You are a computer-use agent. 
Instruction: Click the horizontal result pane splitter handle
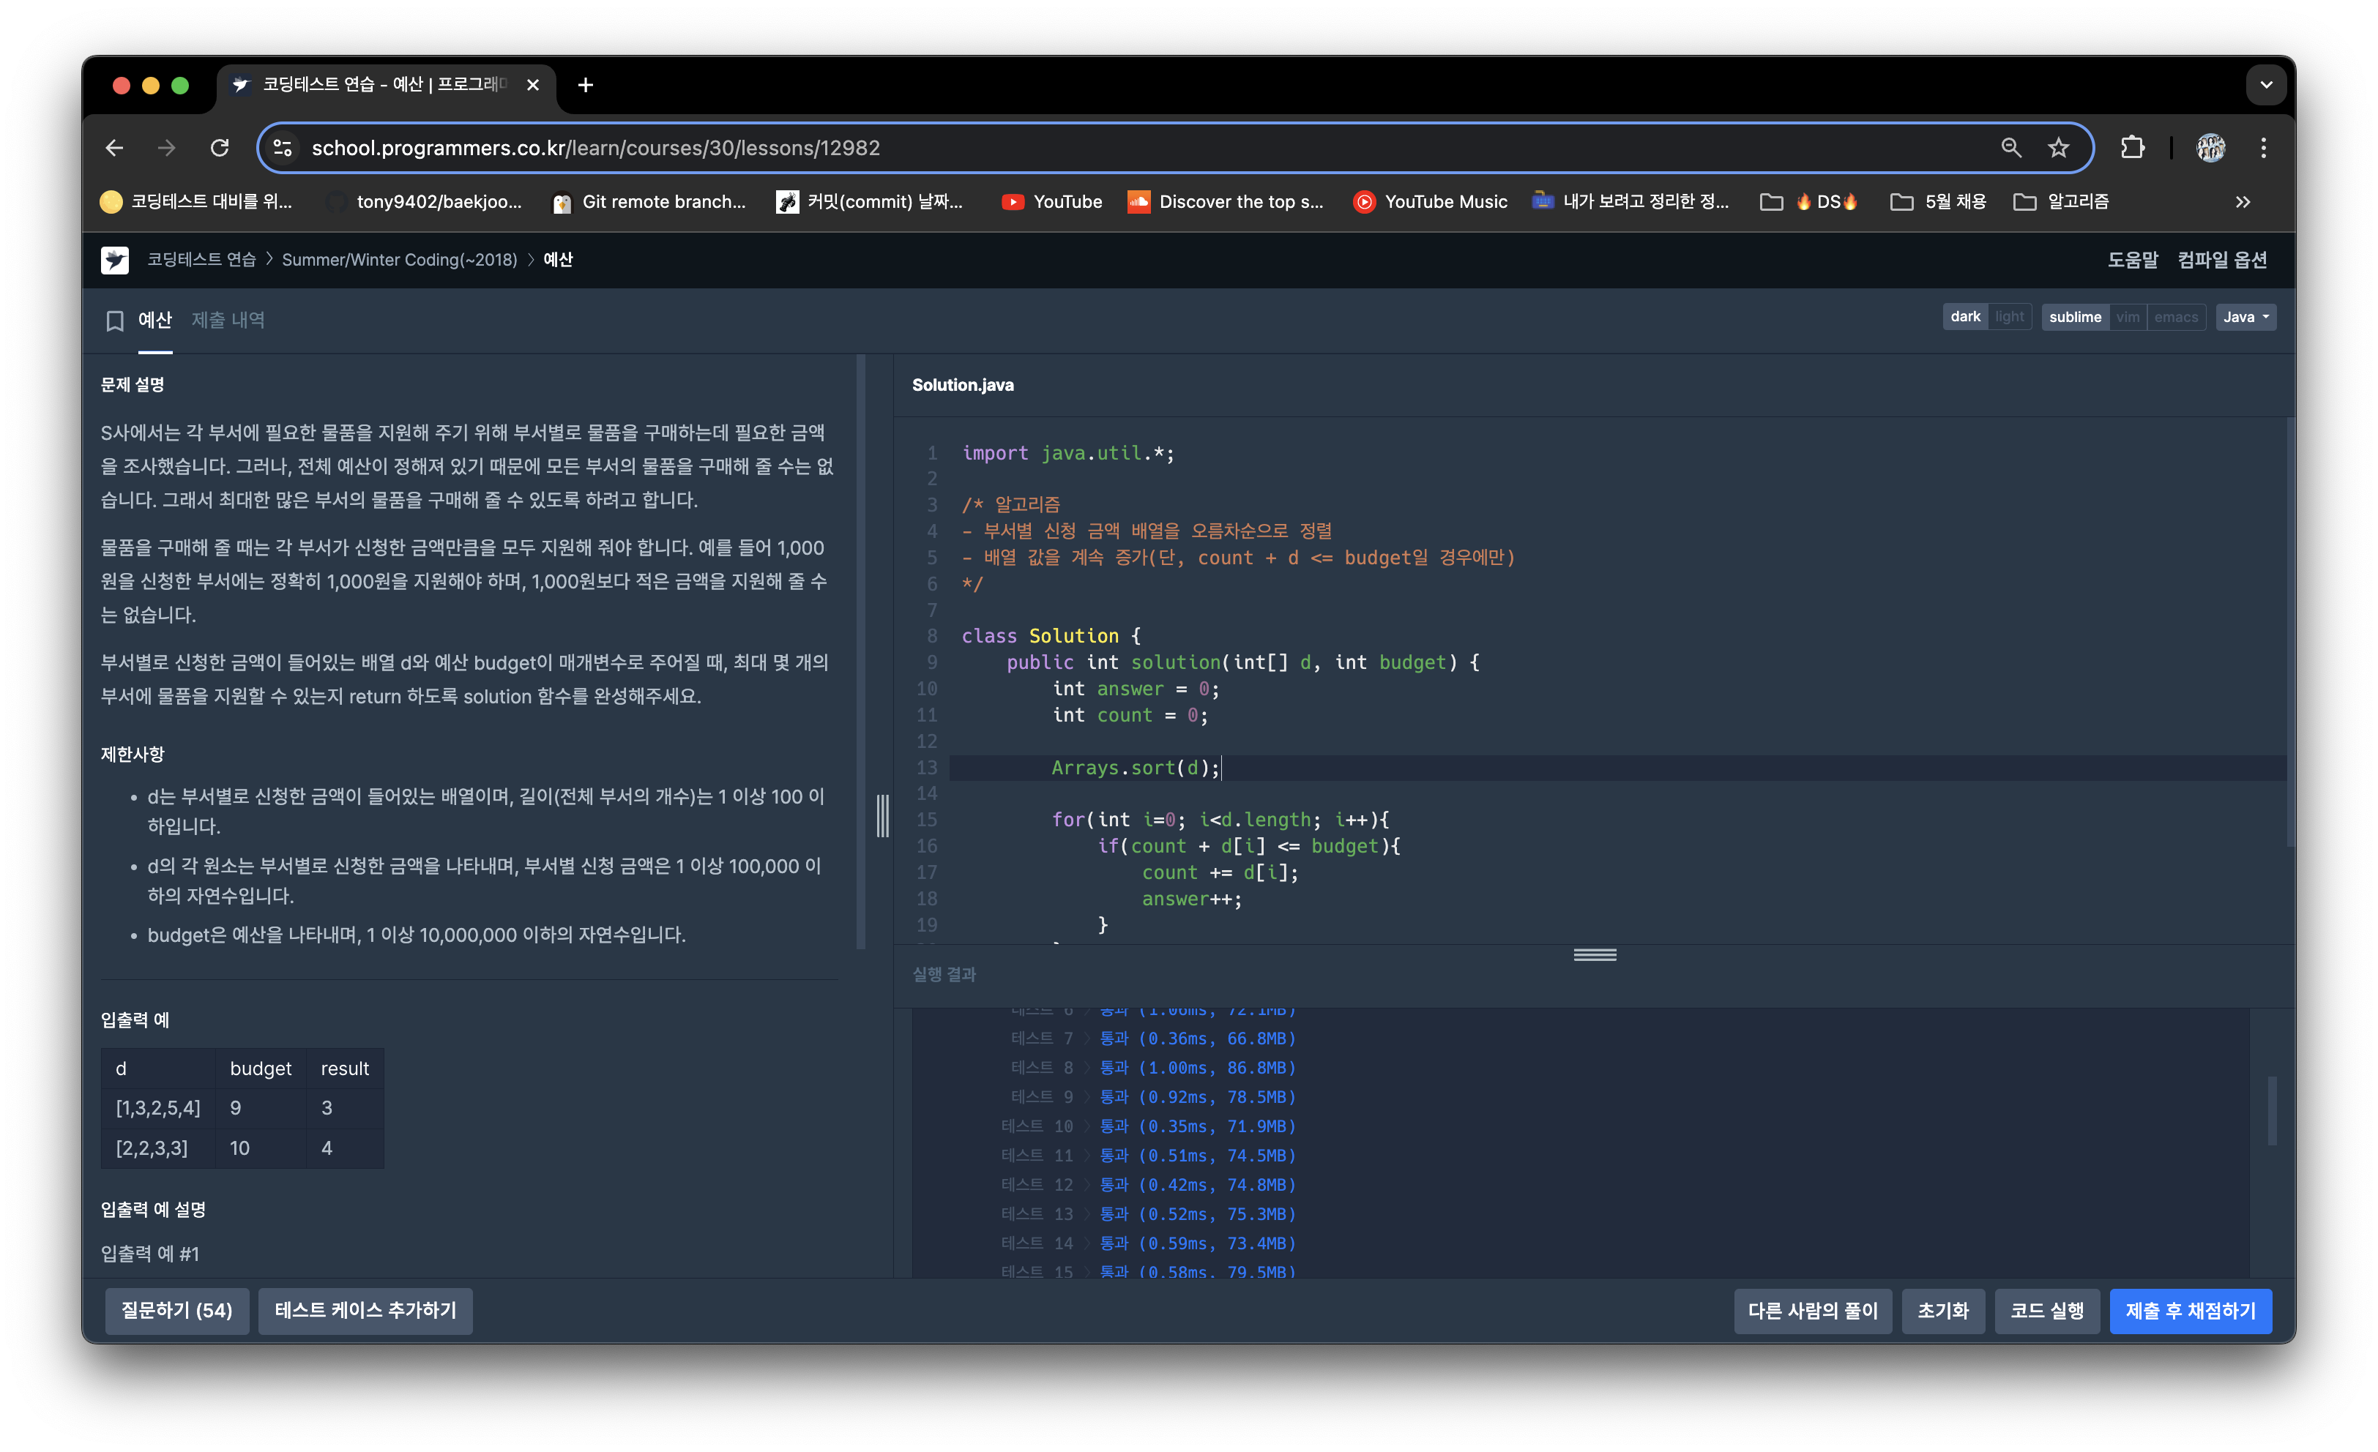[x=1595, y=954]
